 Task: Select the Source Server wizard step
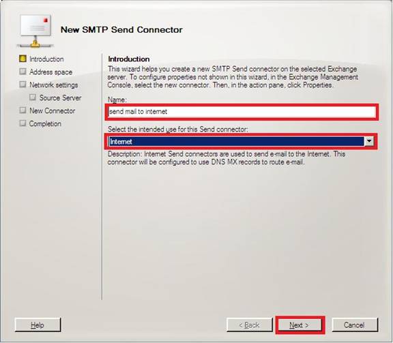pyautogui.click(x=61, y=98)
